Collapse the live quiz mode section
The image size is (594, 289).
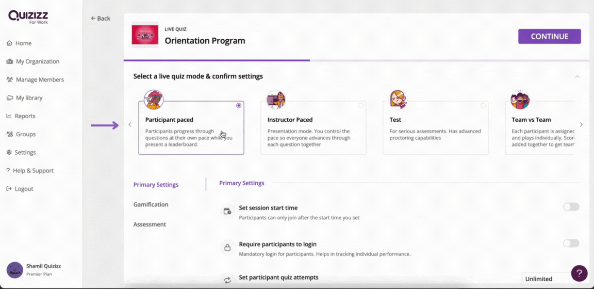(x=577, y=76)
